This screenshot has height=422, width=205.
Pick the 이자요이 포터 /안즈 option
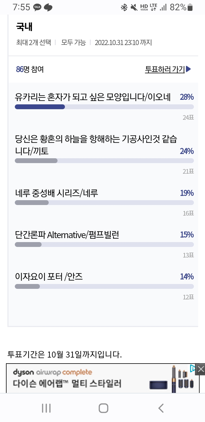click(x=49, y=277)
